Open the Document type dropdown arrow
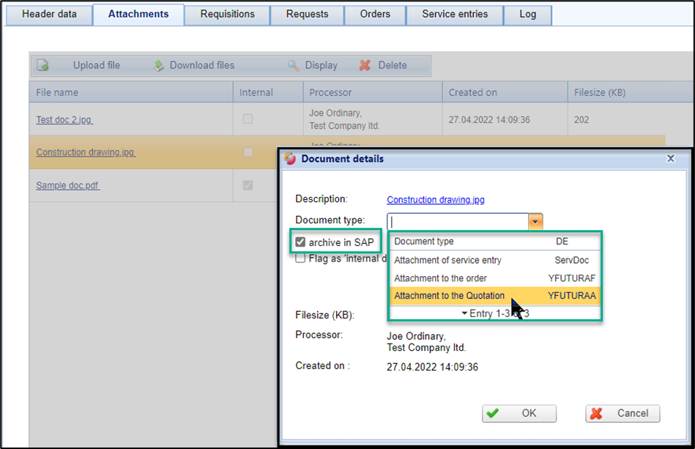 (536, 221)
